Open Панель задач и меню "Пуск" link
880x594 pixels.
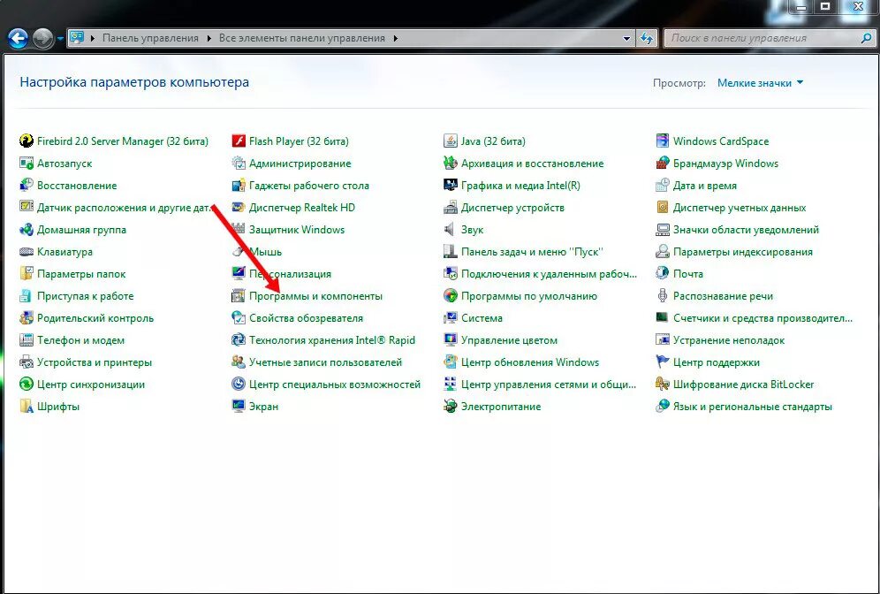[532, 252]
